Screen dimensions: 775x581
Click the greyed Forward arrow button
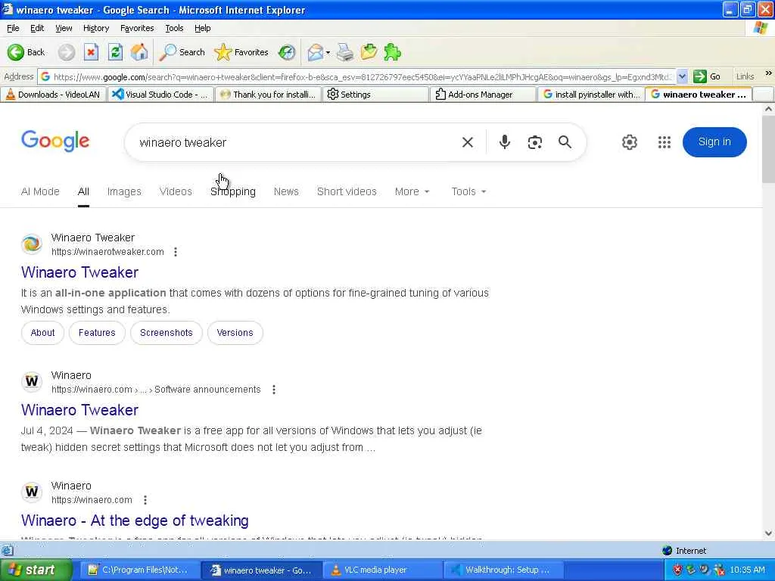point(67,52)
